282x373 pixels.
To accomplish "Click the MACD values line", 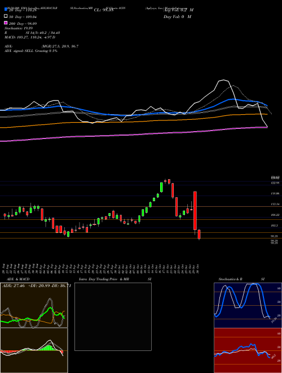I will (x=30, y=37).
